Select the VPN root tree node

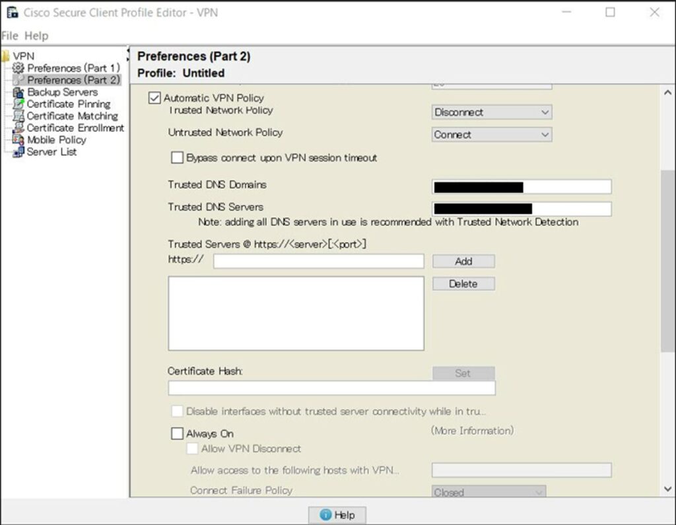coord(23,56)
